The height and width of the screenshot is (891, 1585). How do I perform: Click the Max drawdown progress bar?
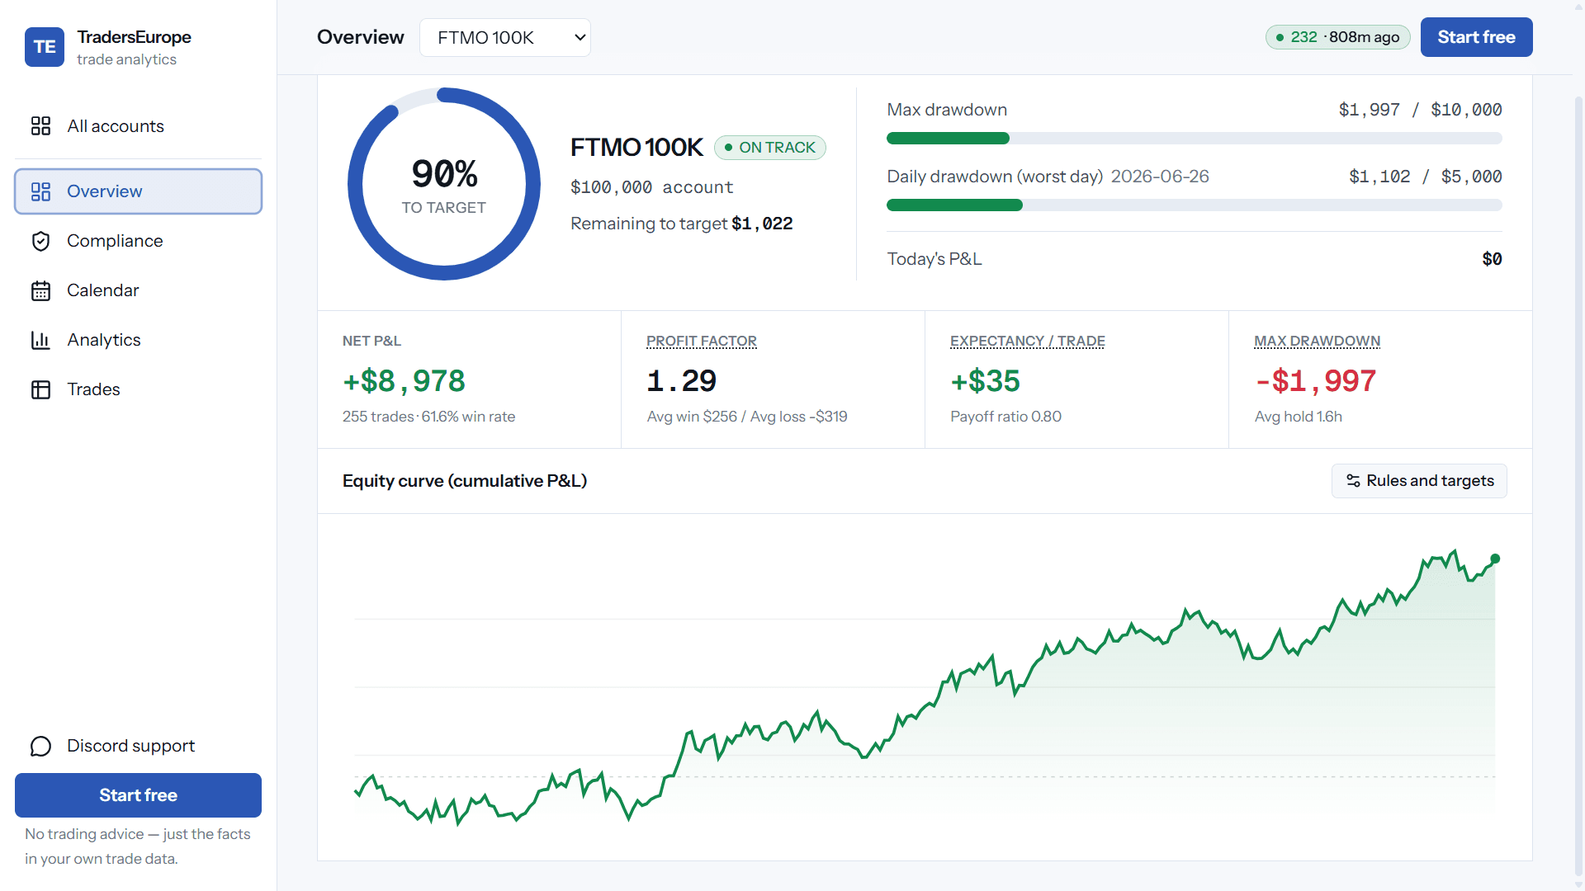(x=1195, y=139)
